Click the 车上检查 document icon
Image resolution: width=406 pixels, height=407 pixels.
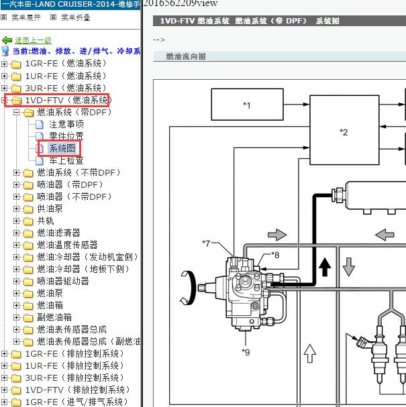click(x=40, y=160)
